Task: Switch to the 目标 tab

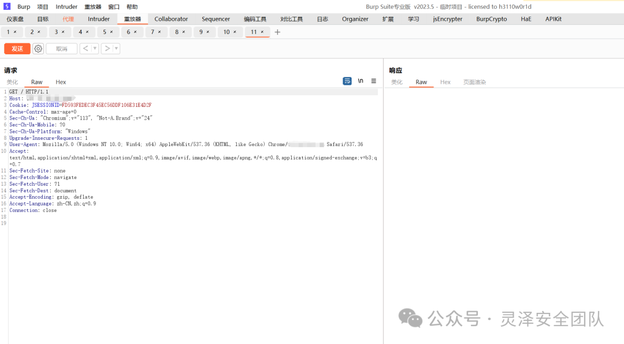Action: 43,19
